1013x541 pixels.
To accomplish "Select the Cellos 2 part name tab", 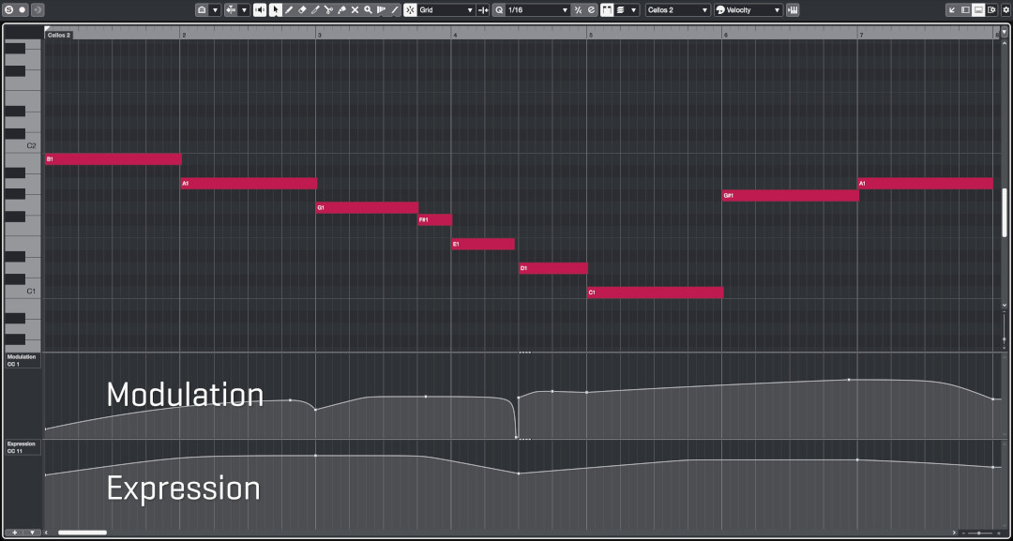I will coord(59,35).
